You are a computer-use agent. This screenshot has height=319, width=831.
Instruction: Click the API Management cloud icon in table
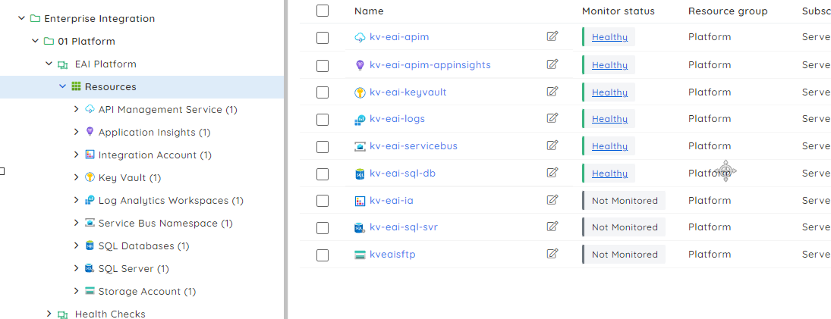tap(360, 37)
